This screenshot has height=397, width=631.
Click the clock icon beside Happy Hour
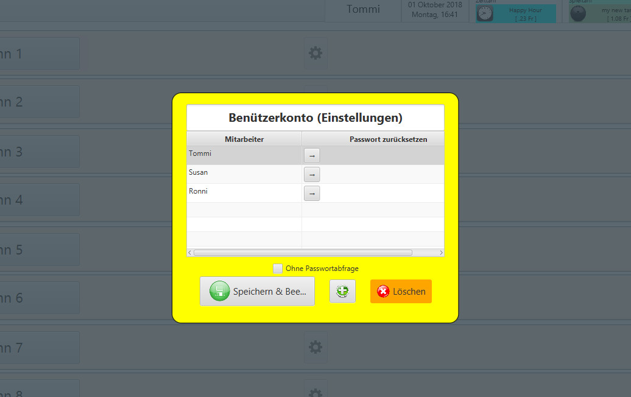[x=485, y=13]
